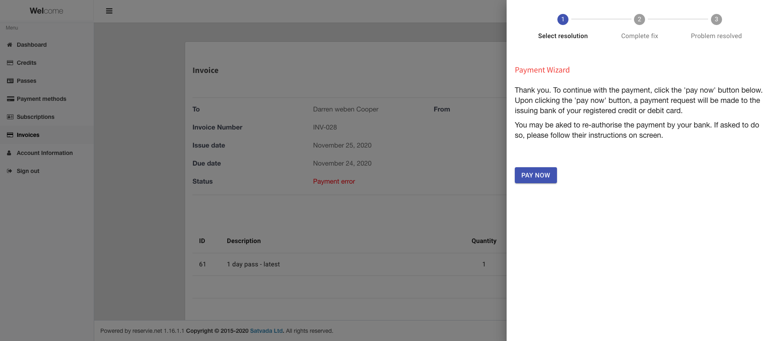
Task: Click the 'Payment Wizard' heading
Action: [542, 70]
